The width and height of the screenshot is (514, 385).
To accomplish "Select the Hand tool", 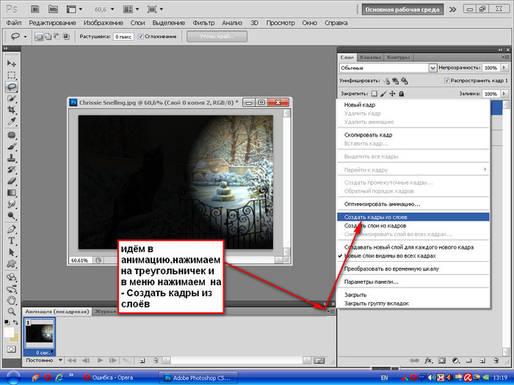I will (x=12, y=300).
